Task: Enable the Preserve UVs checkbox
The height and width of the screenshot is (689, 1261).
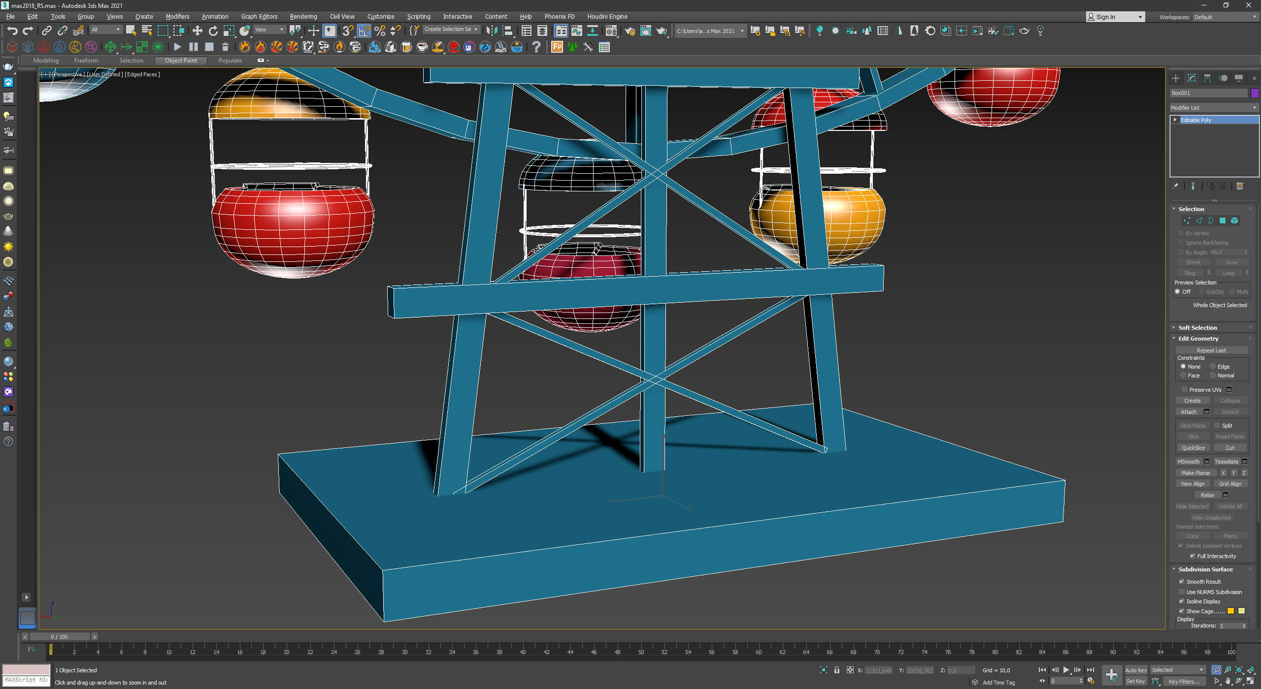Action: pyautogui.click(x=1185, y=390)
